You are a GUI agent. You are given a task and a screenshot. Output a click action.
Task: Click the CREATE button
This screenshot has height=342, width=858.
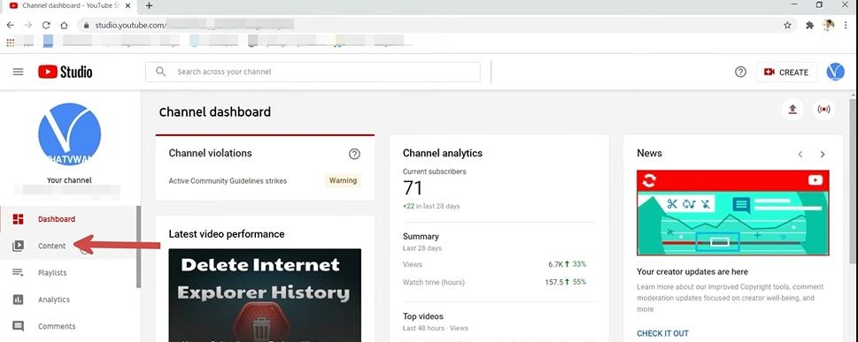point(786,72)
